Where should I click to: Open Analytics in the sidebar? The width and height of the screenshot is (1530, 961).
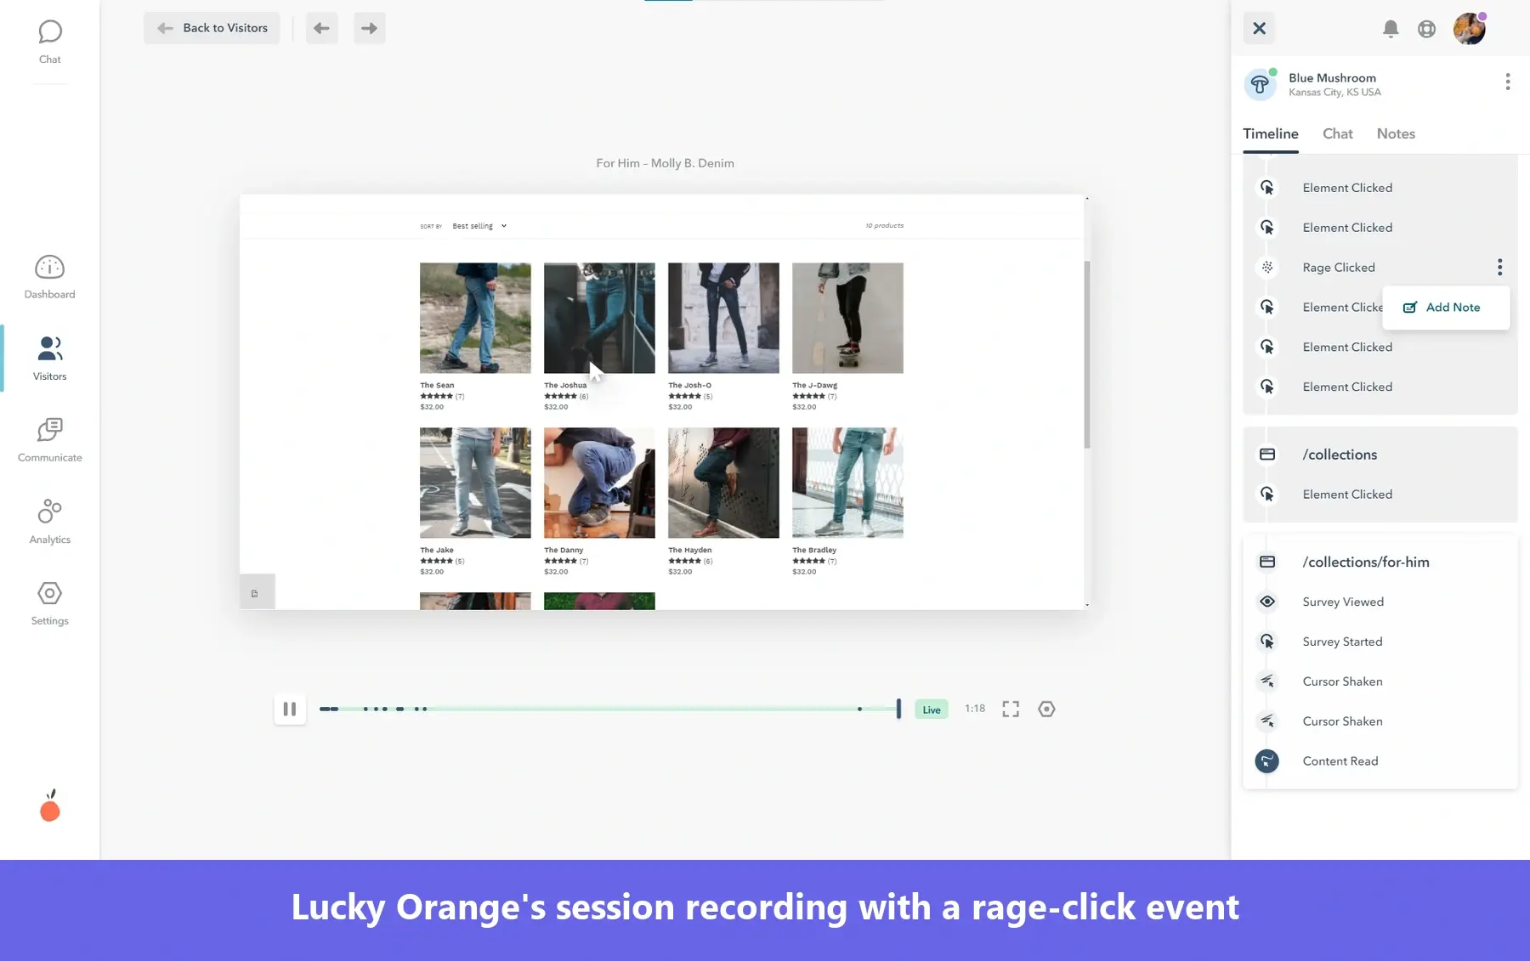tap(49, 522)
